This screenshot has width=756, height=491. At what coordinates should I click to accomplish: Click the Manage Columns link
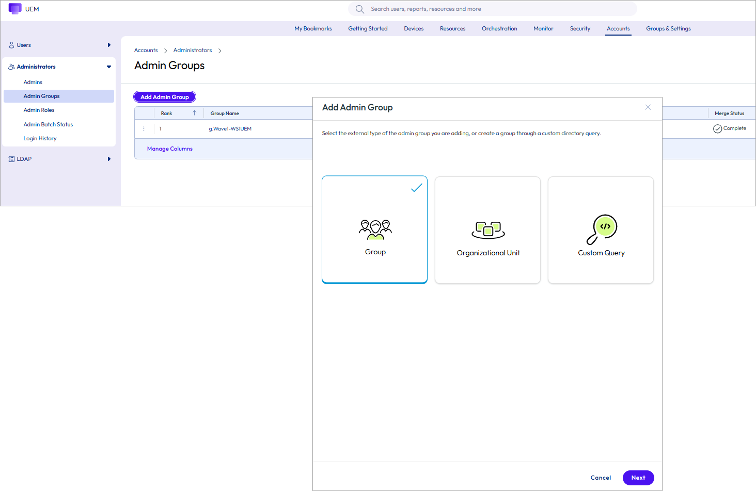coord(170,149)
